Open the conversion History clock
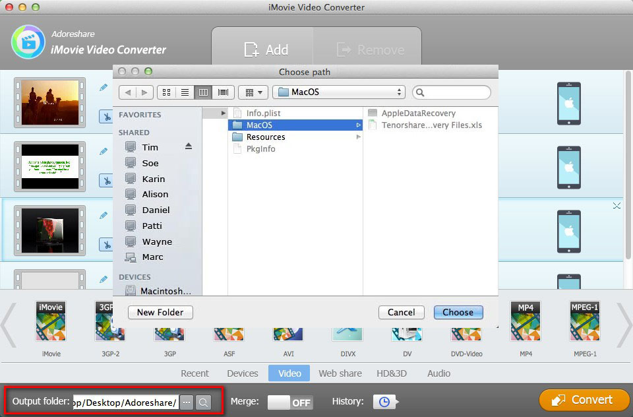 (x=384, y=402)
